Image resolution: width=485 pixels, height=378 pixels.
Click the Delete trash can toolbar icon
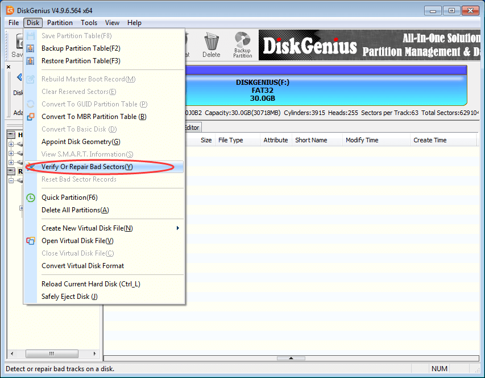pyautogui.click(x=212, y=45)
